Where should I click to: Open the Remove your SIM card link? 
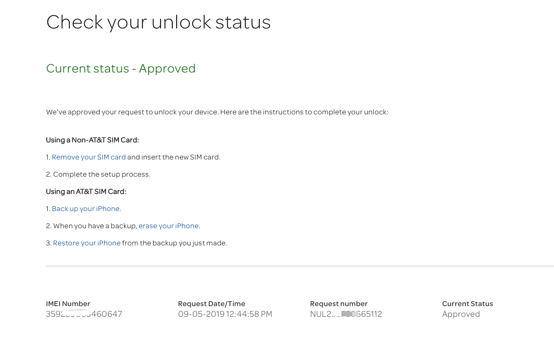click(89, 157)
